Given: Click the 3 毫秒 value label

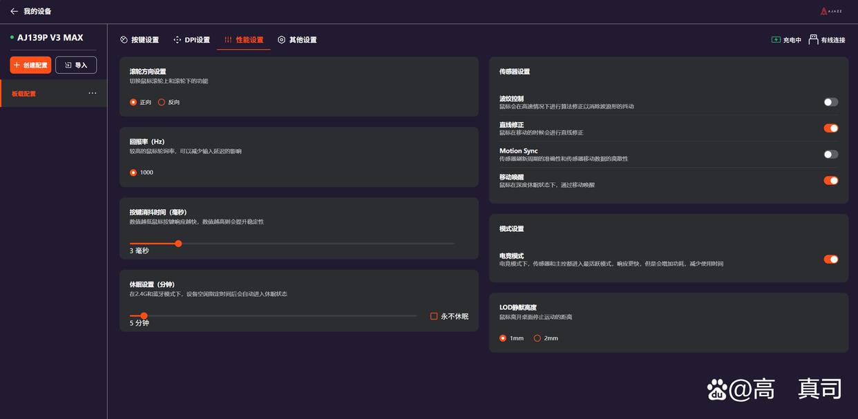Looking at the screenshot, I should [x=139, y=251].
